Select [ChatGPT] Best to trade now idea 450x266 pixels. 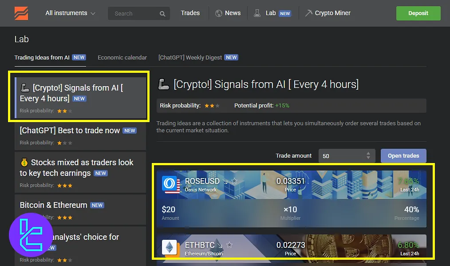click(x=80, y=135)
